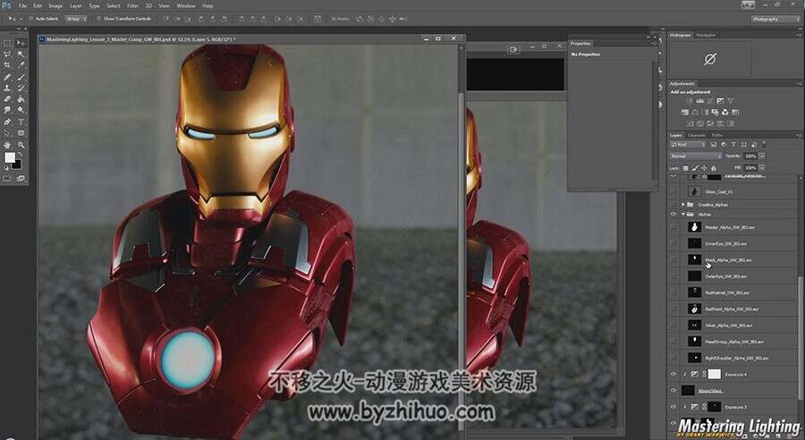805x440 pixels.
Task: Hide the Bloom/Glare layer
Action: (673, 390)
